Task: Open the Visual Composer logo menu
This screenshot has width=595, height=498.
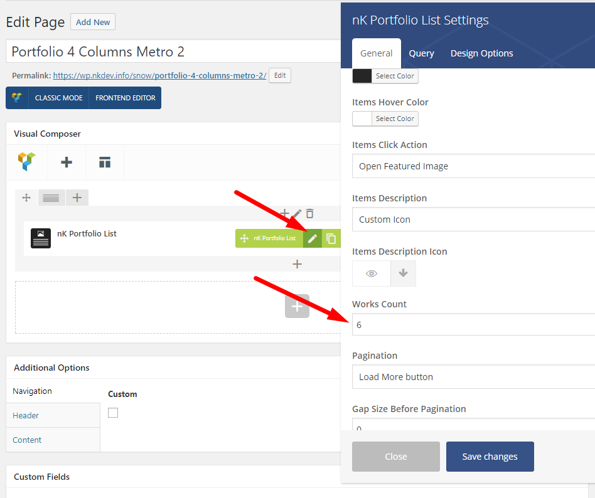Action: coord(26,162)
